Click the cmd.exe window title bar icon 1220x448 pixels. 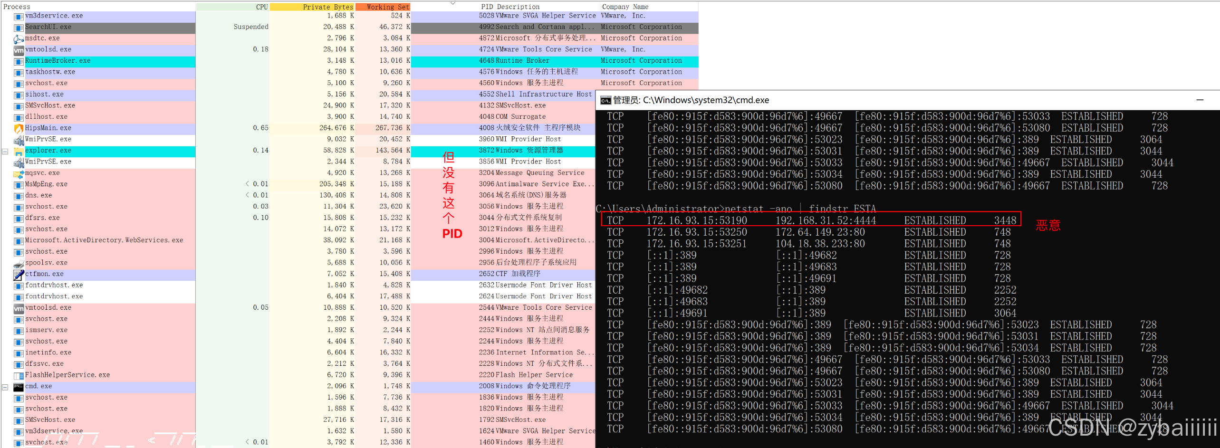click(605, 100)
